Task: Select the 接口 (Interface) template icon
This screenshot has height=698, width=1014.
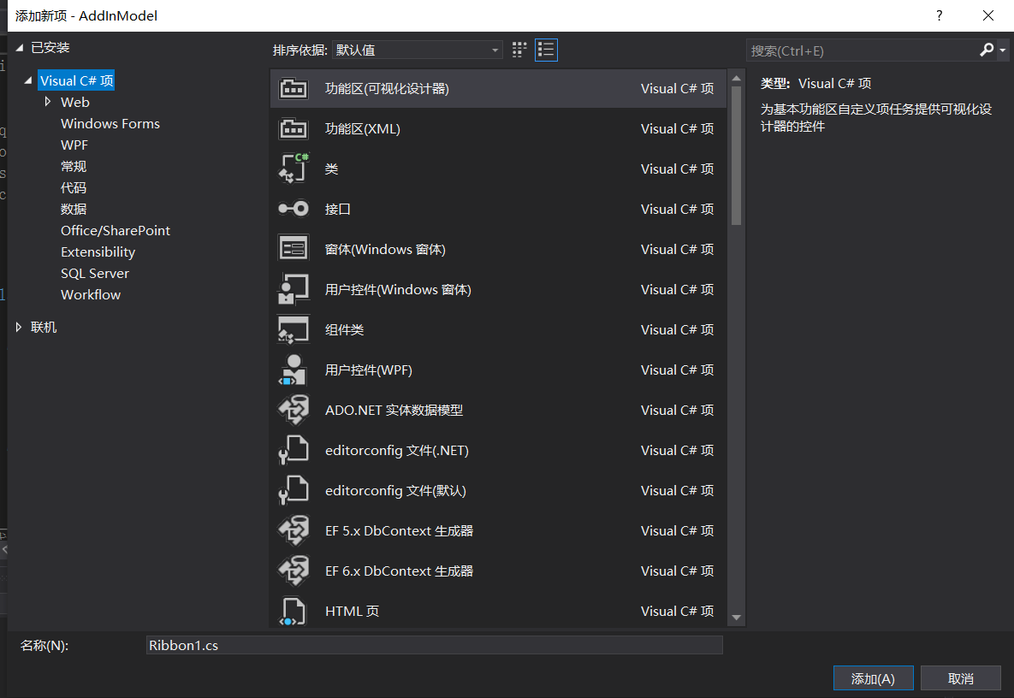Action: click(x=294, y=209)
